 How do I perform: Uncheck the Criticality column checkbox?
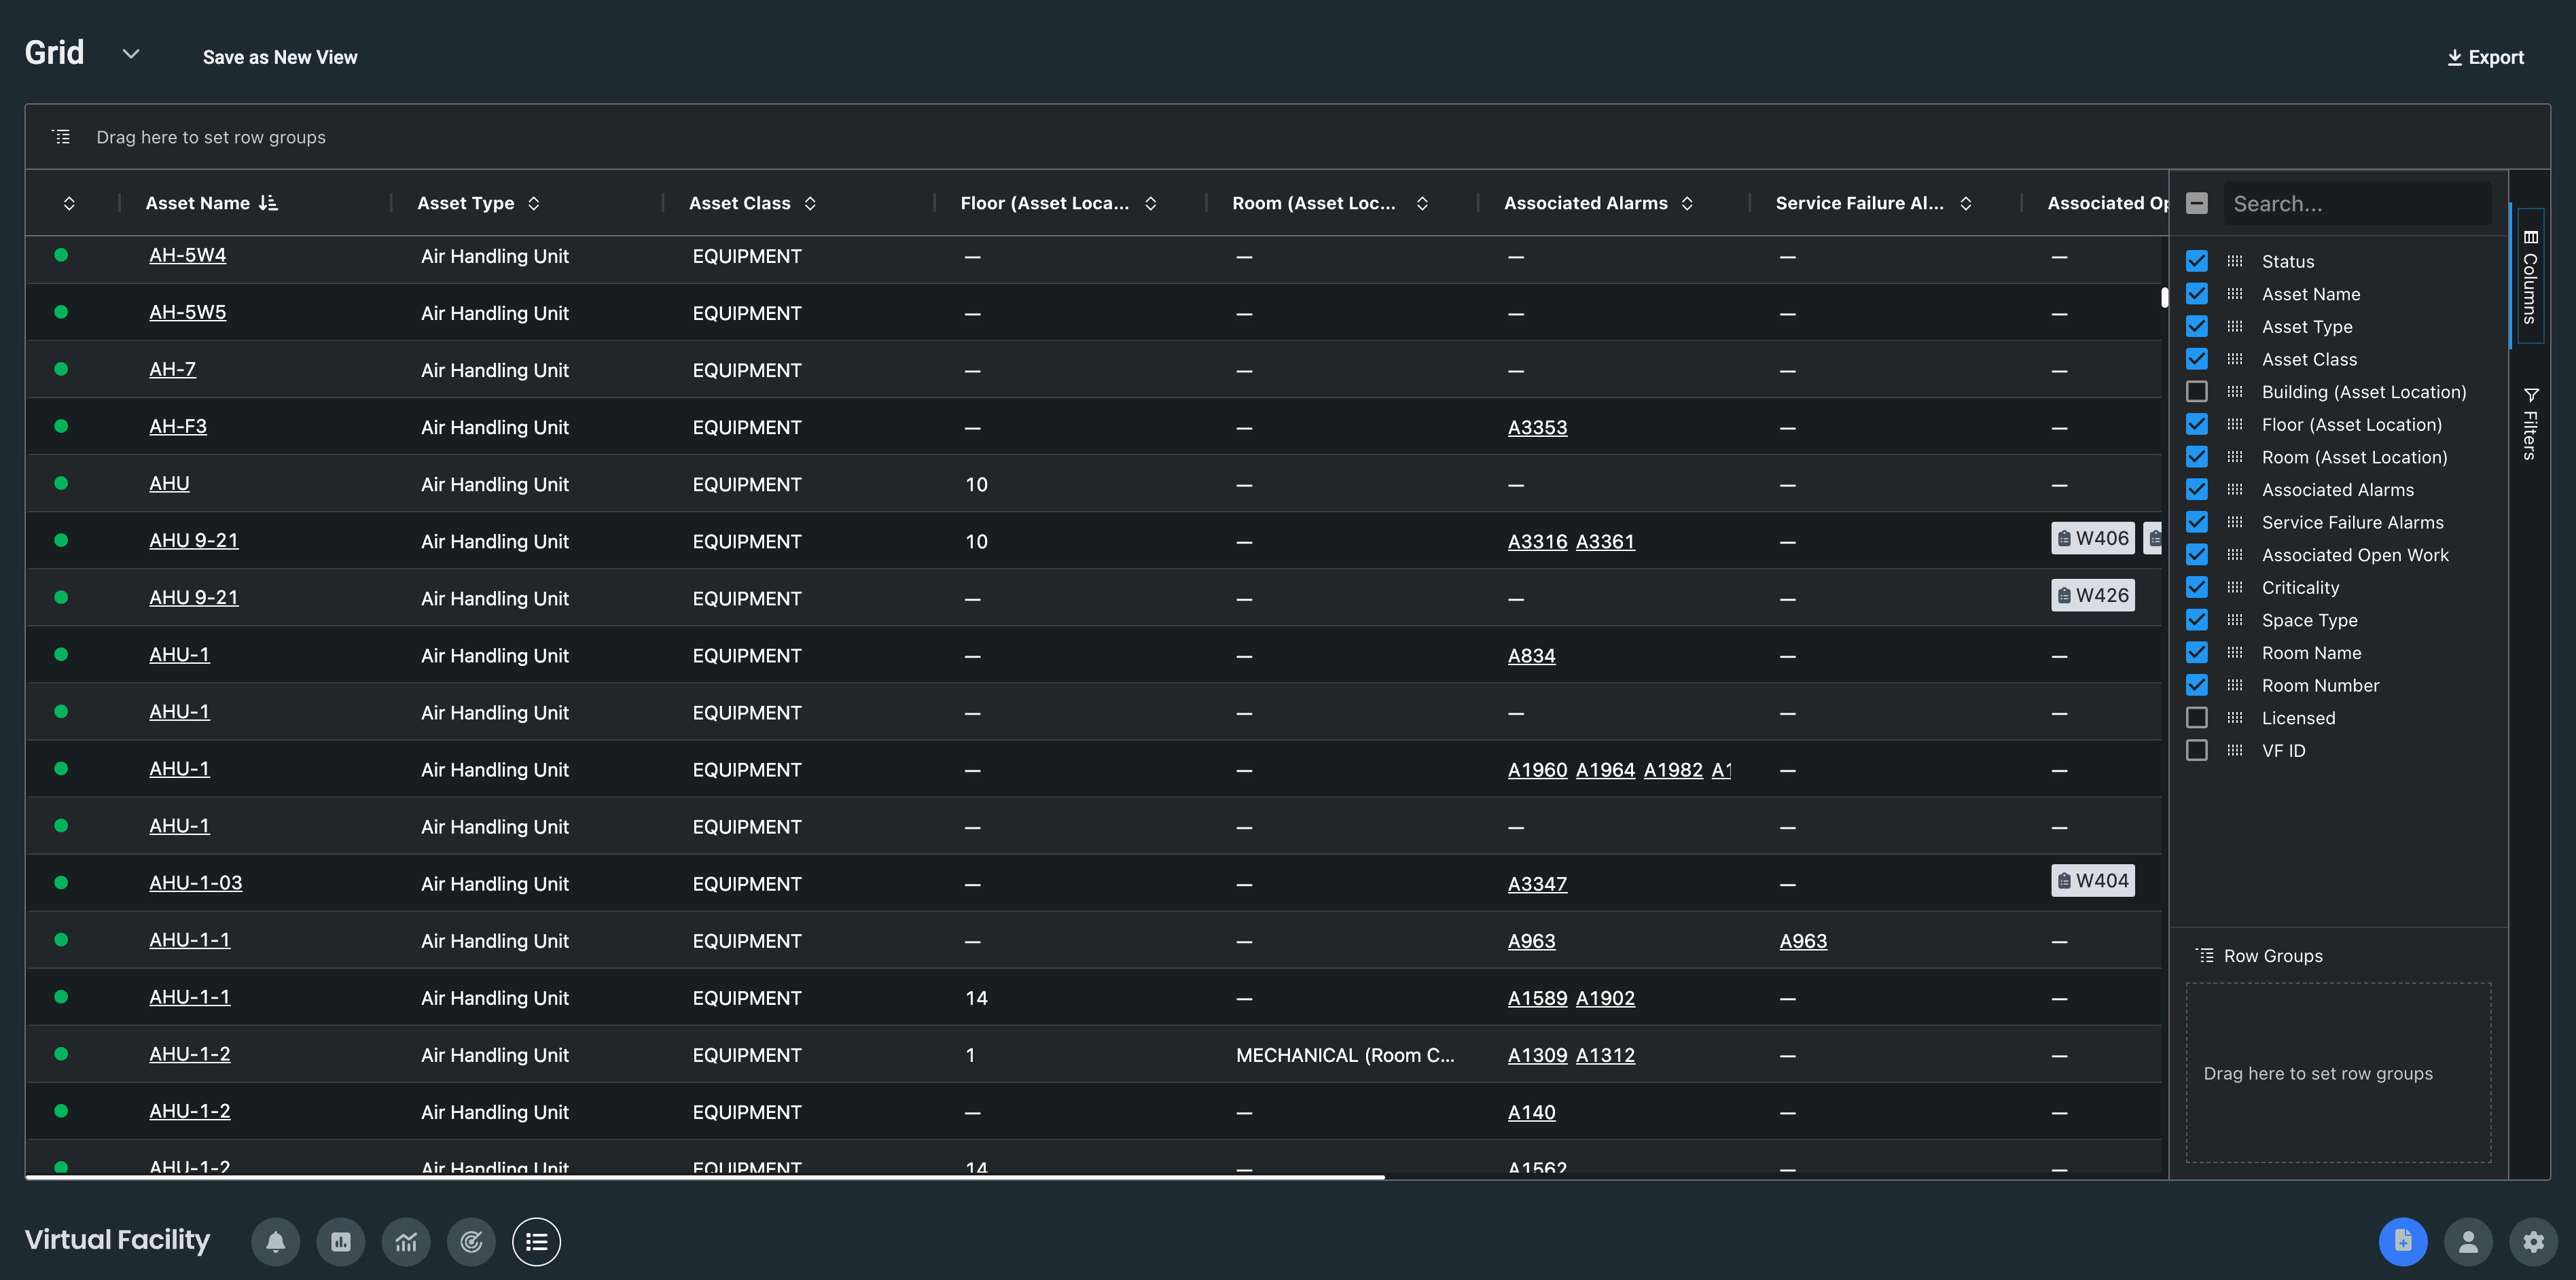[x=2196, y=587]
